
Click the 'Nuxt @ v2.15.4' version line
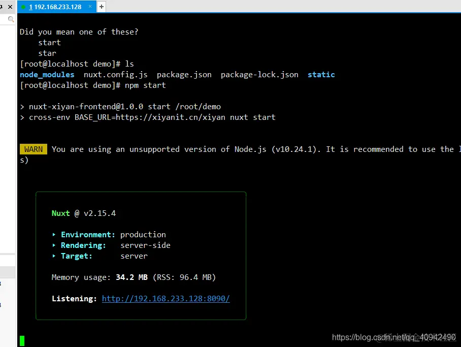[x=84, y=213]
